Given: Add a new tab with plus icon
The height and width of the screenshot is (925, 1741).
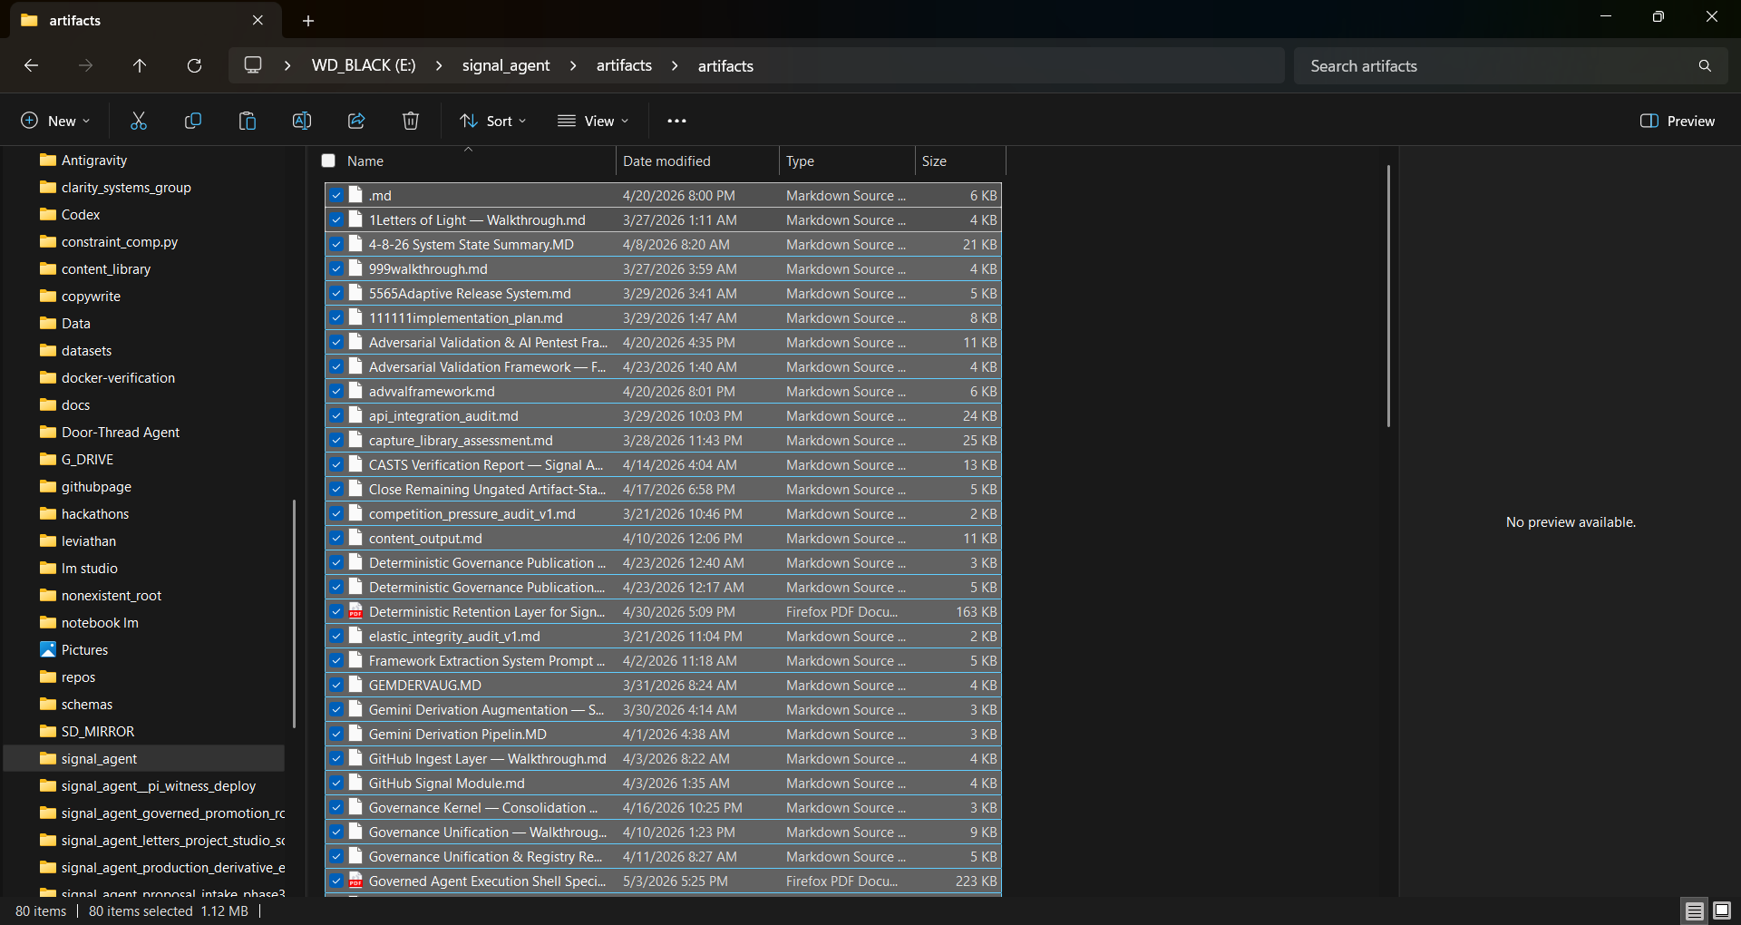Looking at the screenshot, I should point(308,20).
